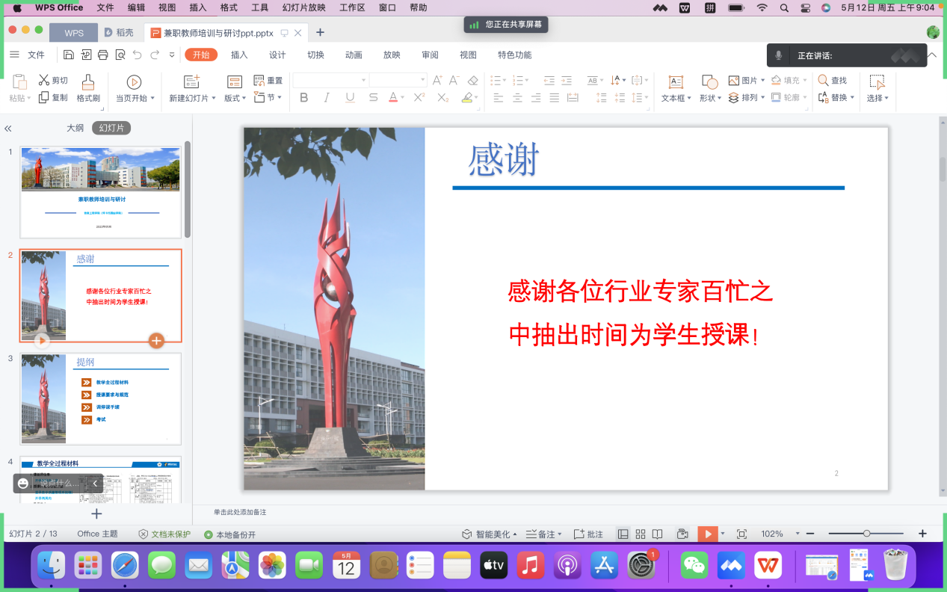This screenshot has height=592, width=947.
Task: Click the 查找 find magnifier
Action: coord(833,80)
